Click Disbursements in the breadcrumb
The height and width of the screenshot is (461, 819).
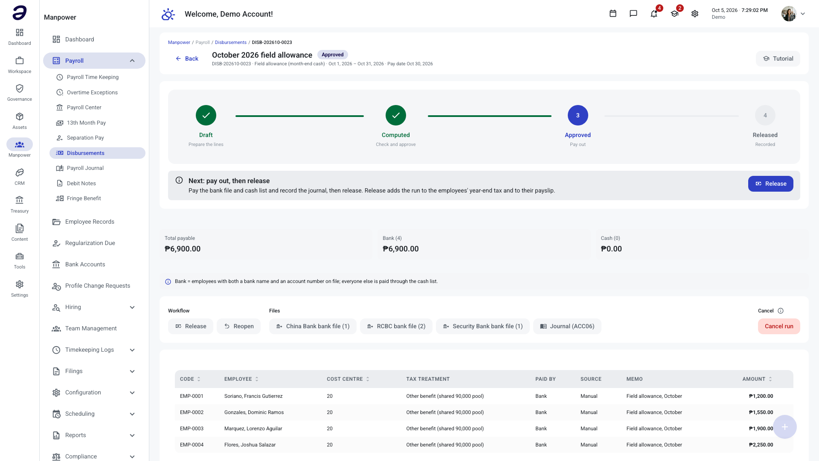[231, 42]
